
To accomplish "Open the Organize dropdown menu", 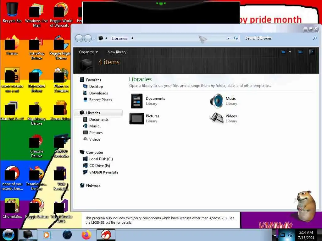I will pyautogui.click(x=88, y=52).
